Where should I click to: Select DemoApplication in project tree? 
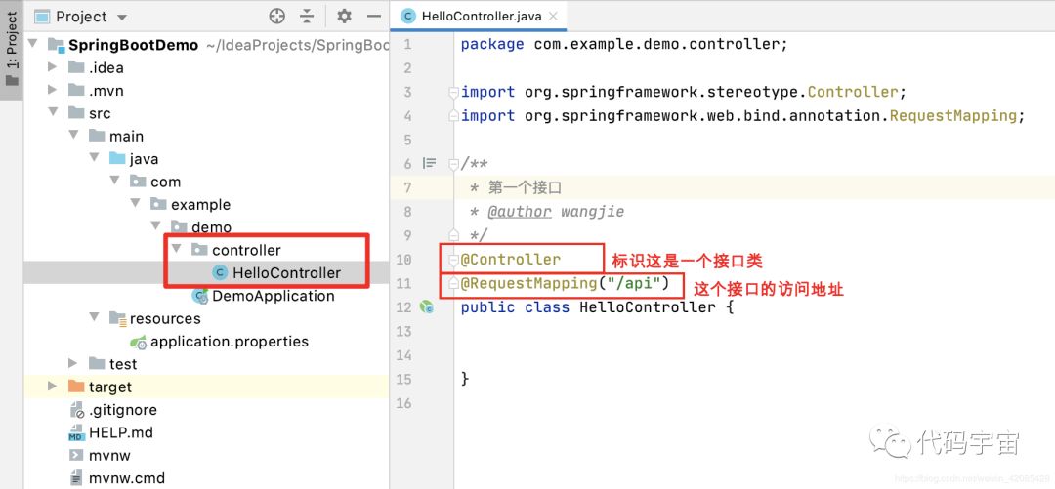click(274, 296)
